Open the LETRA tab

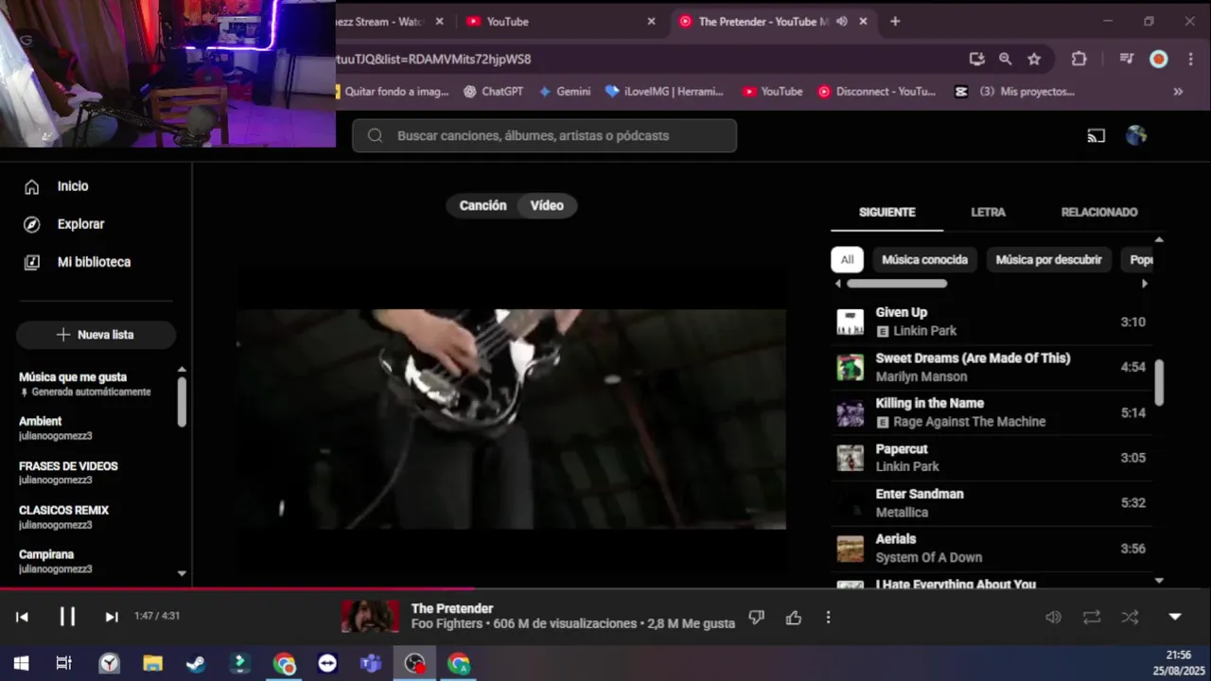(x=988, y=212)
